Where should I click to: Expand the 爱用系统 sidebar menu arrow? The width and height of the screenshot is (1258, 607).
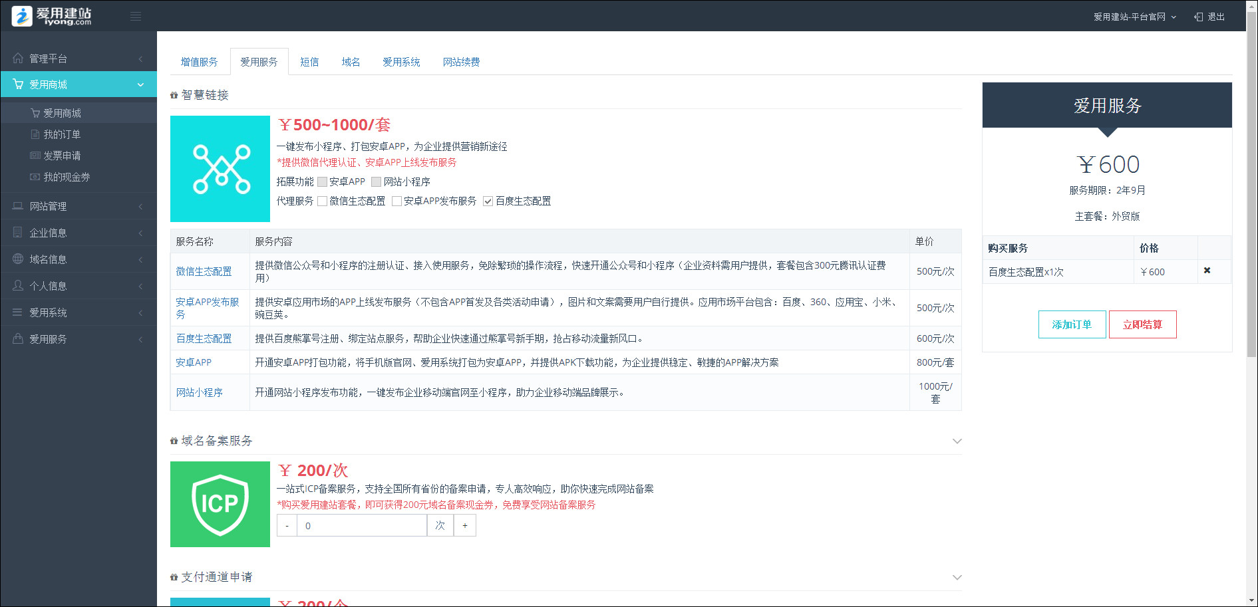pos(140,312)
